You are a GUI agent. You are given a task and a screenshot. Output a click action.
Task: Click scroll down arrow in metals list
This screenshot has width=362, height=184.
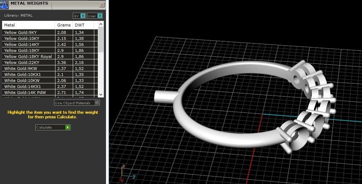click(101, 94)
